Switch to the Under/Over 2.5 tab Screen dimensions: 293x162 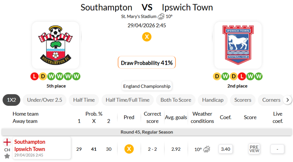[x=45, y=100]
